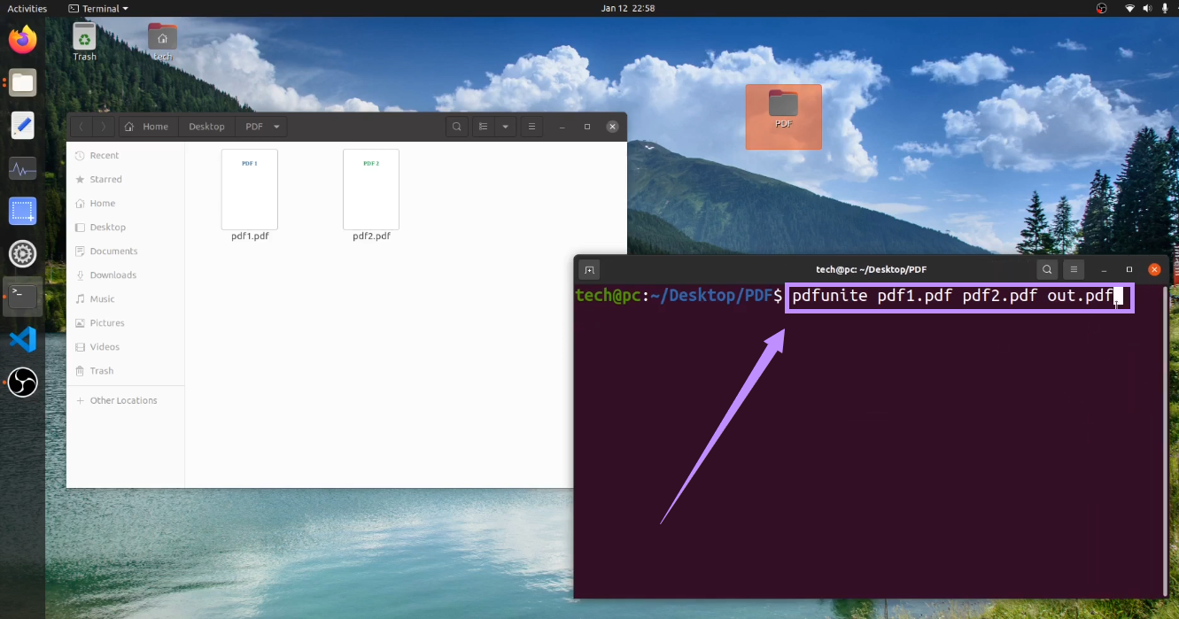Open Firefox from the dock
This screenshot has height=619, width=1179.
click(x=22, y=39)
